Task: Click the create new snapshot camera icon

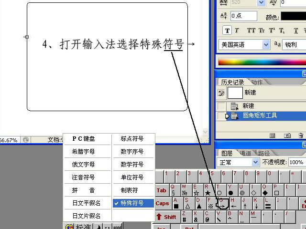Action: click(287, 135)
